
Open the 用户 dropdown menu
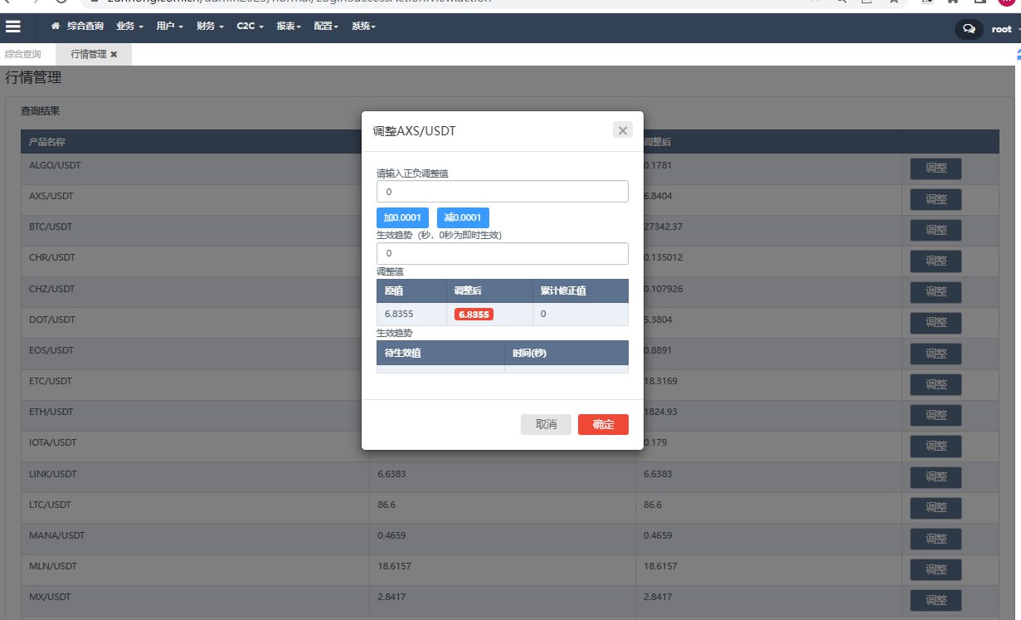(169, 27)
